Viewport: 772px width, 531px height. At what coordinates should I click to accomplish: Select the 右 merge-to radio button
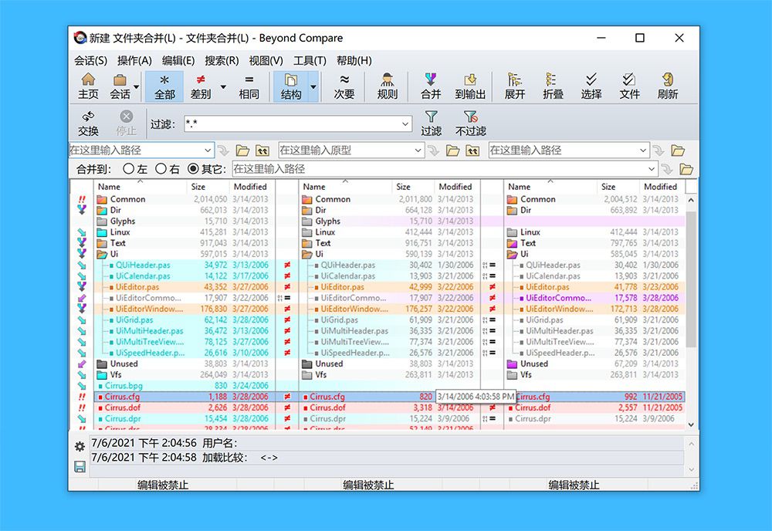pos(161,169)
